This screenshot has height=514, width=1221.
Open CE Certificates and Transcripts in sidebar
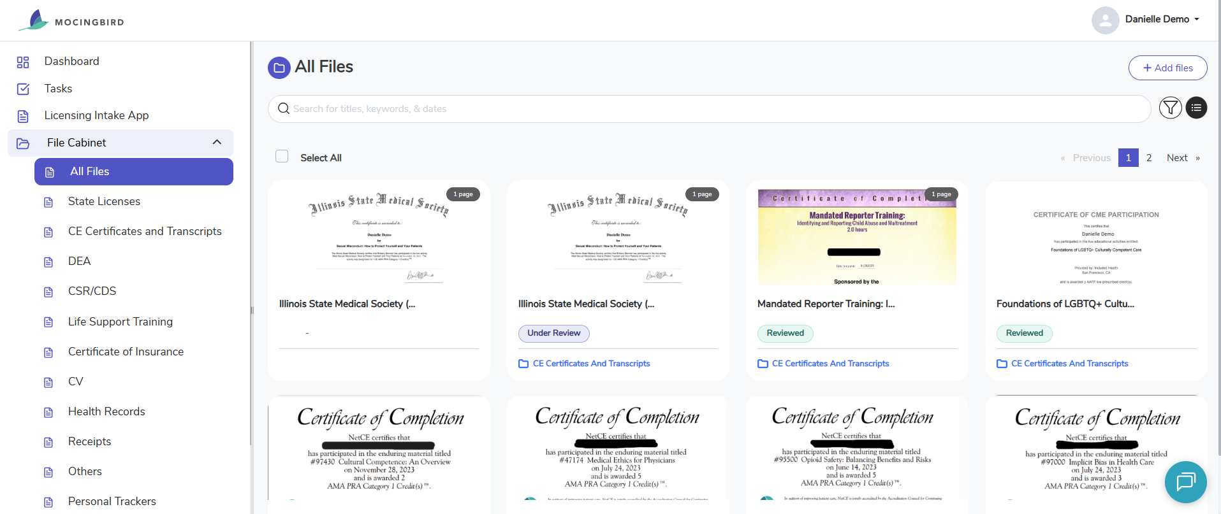point(145,231)
